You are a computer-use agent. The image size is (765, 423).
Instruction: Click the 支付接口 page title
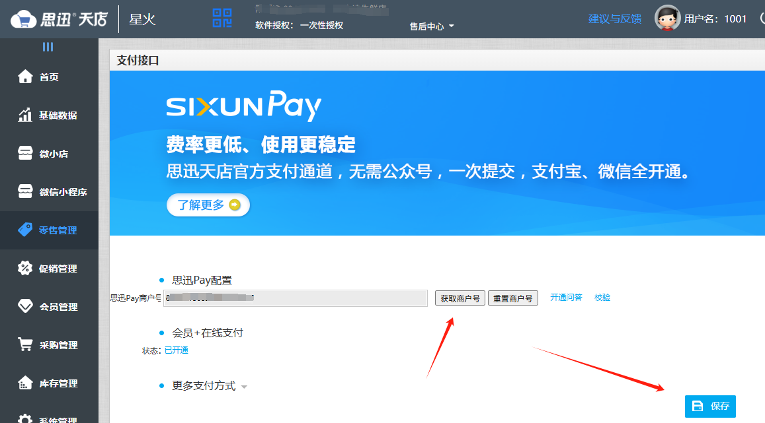(x=138, y=60)
